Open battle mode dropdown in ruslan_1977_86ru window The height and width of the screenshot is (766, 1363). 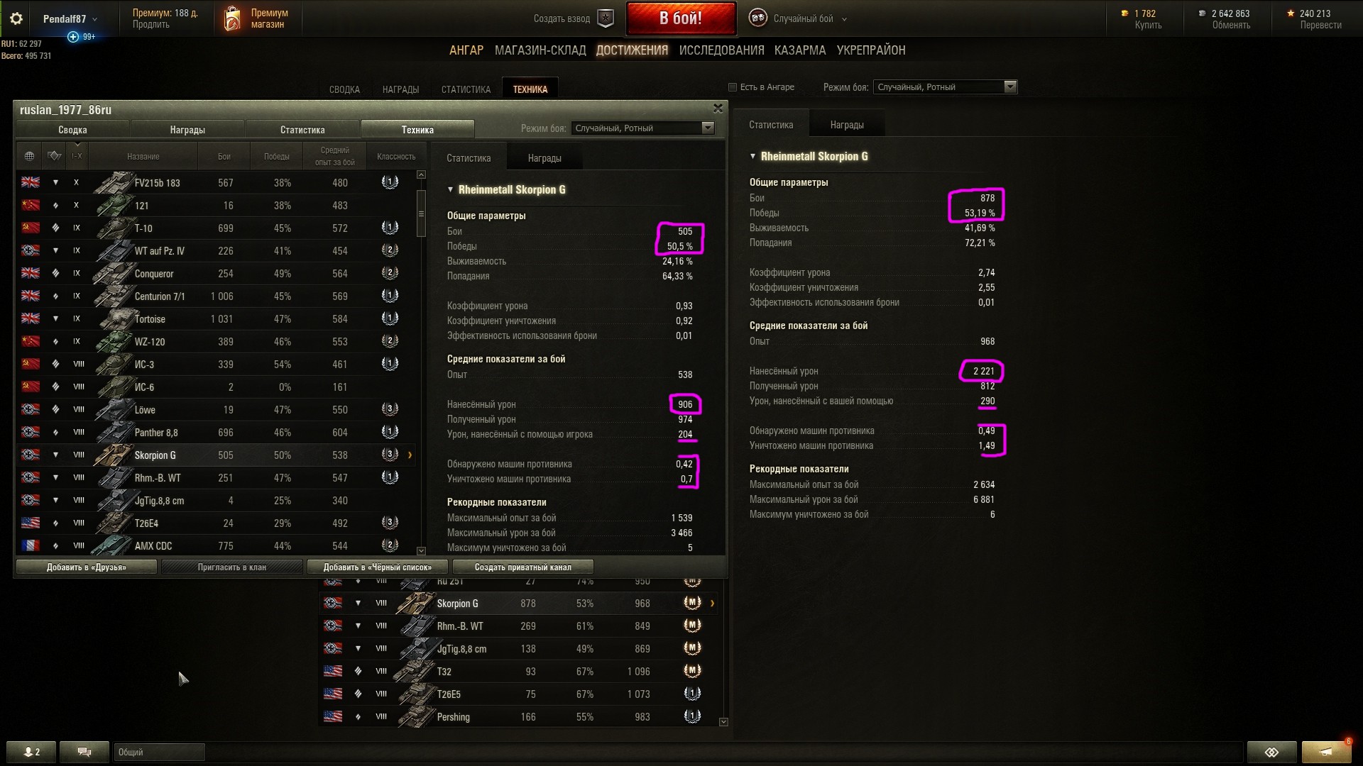pos(642,128)
